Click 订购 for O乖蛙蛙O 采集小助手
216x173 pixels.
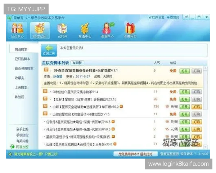pyautogui.click(x=197, y=92)
